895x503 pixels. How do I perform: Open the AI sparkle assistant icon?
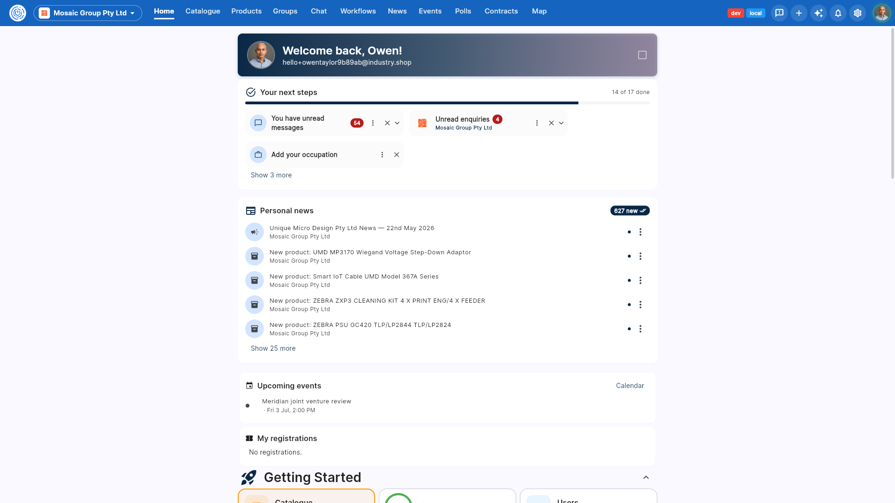819,13
